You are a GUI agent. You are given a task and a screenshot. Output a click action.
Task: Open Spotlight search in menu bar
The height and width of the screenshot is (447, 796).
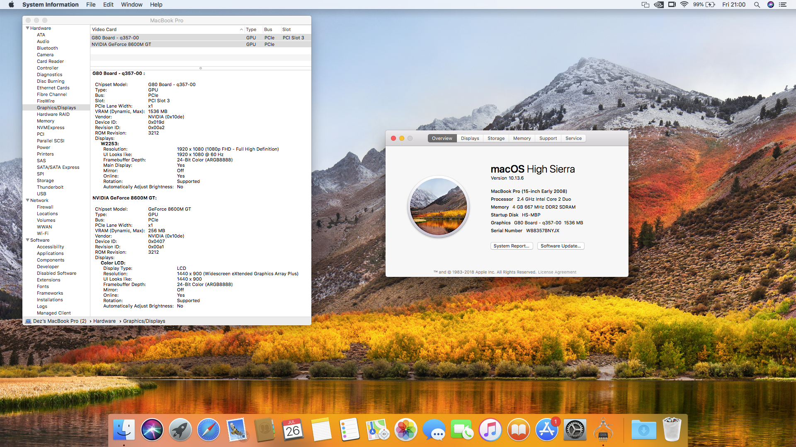tap(757, 5)
